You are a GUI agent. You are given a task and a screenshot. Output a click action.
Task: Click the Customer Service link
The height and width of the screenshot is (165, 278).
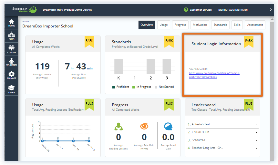[x=201, y=10]
